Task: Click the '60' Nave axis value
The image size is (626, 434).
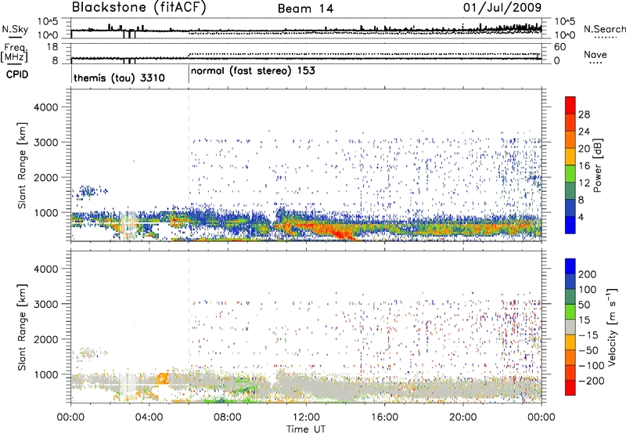Action: tap(559, 47)
